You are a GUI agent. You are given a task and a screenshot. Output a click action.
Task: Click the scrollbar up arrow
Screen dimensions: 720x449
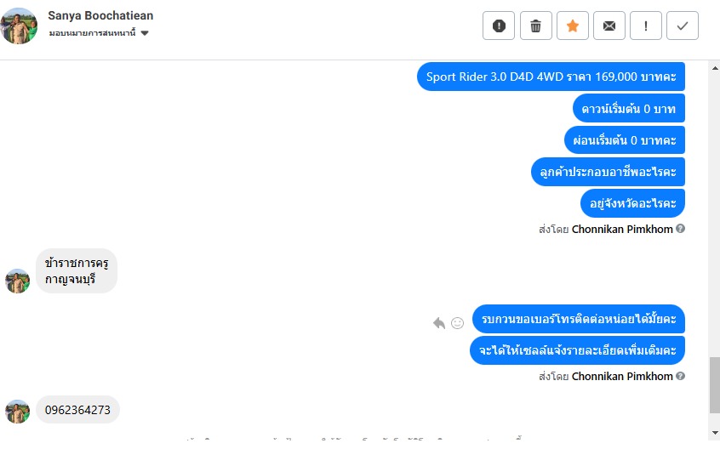(715, 68)
